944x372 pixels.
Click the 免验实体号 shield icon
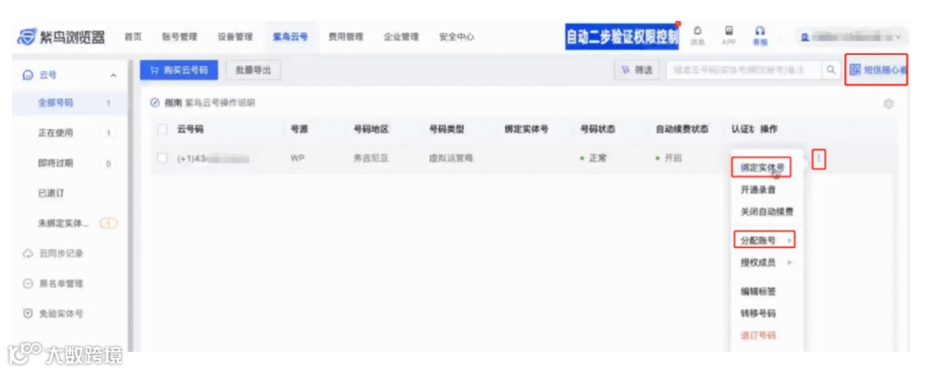[27, 313]
